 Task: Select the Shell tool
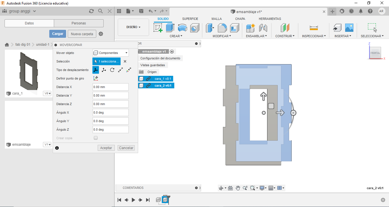[235, 28]
